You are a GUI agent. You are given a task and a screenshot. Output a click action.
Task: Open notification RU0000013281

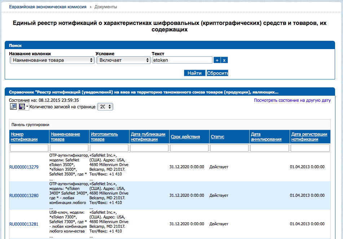pyautogui.click(x=24, y=224)
